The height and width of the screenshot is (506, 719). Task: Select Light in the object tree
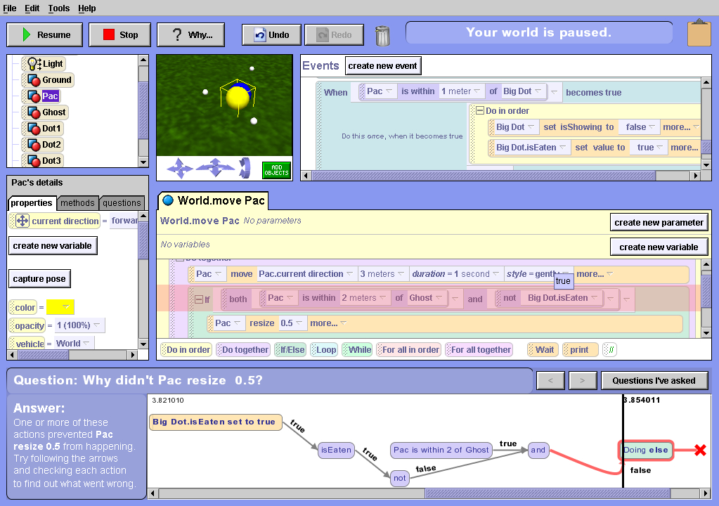(x=52, y=63)
